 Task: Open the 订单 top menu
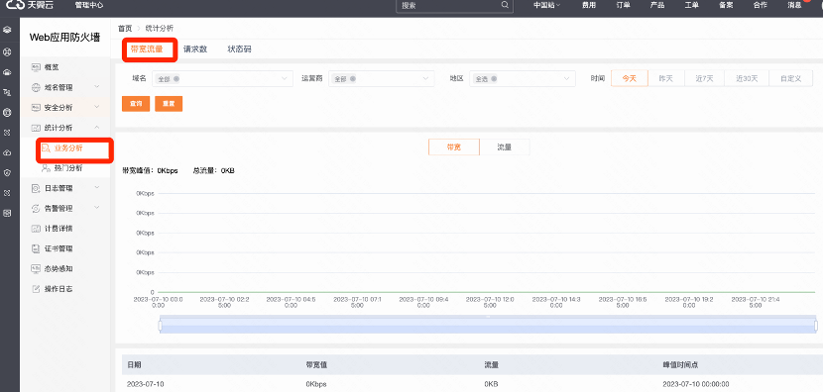[x=623, y=5]
